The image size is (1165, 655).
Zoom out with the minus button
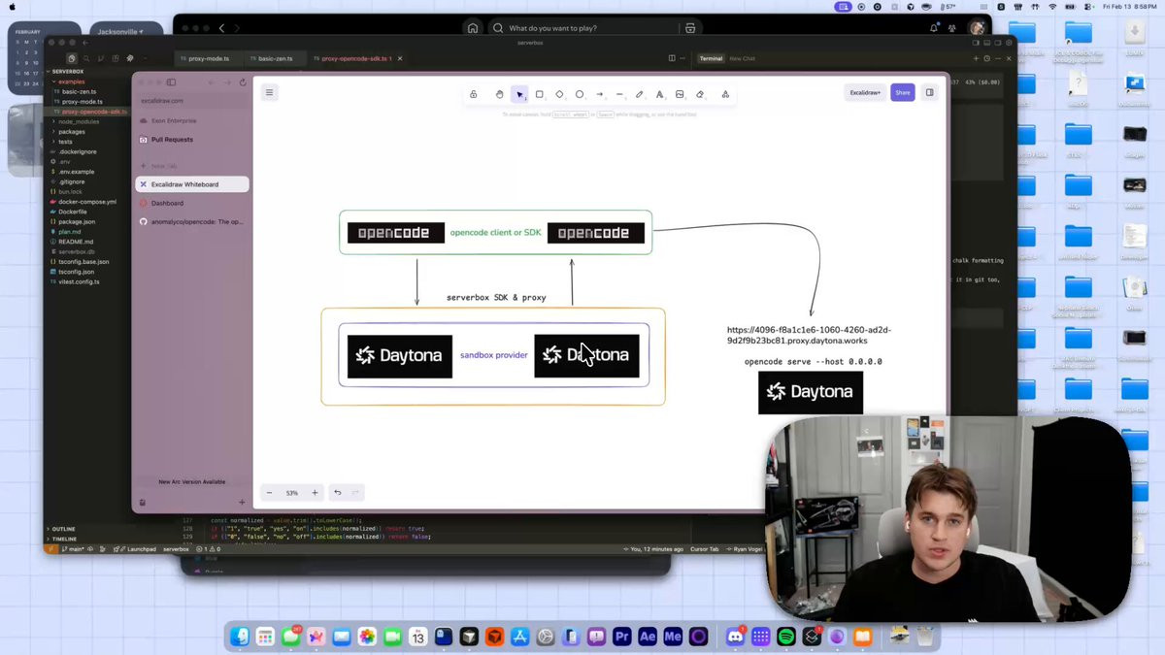tap(270, 493)
